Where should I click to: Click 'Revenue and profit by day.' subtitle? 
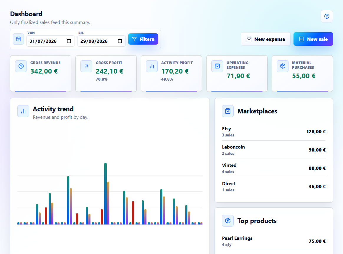[x=61, y=117]
